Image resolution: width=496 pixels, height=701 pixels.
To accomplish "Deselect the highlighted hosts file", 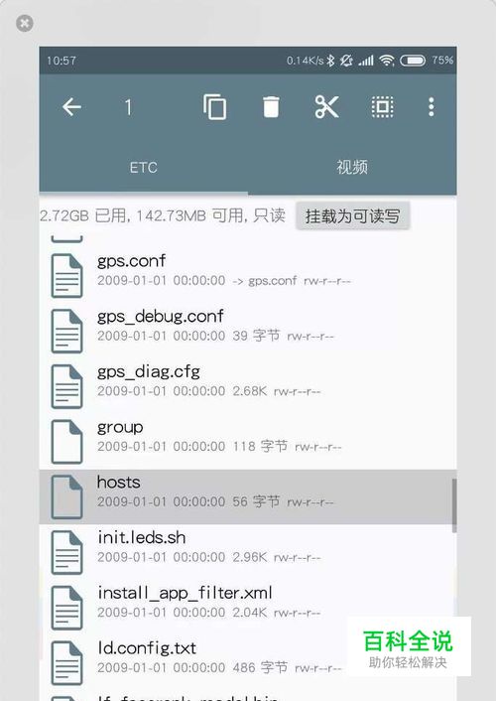I will pos(248,496).
